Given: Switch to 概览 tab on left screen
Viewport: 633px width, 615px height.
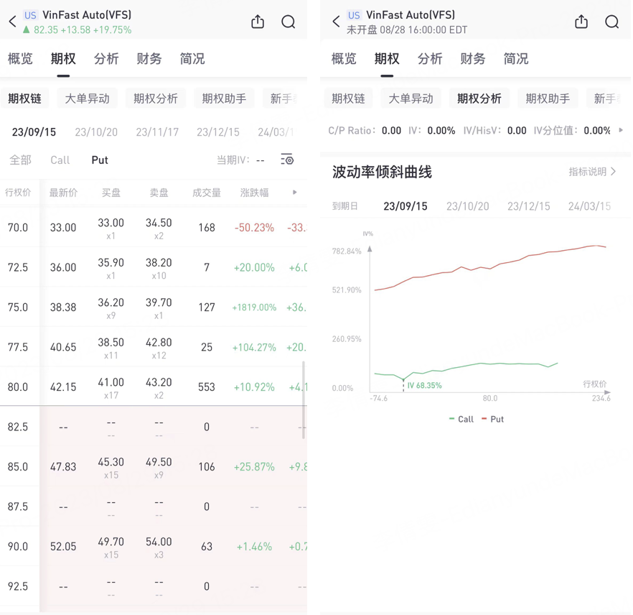Looking at the screenshot, I should [20, 59].
